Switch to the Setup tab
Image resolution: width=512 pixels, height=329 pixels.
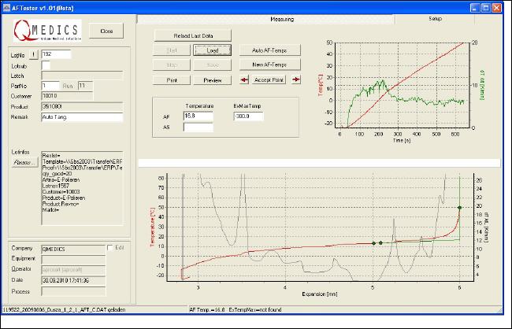click(x=435, y=17)
